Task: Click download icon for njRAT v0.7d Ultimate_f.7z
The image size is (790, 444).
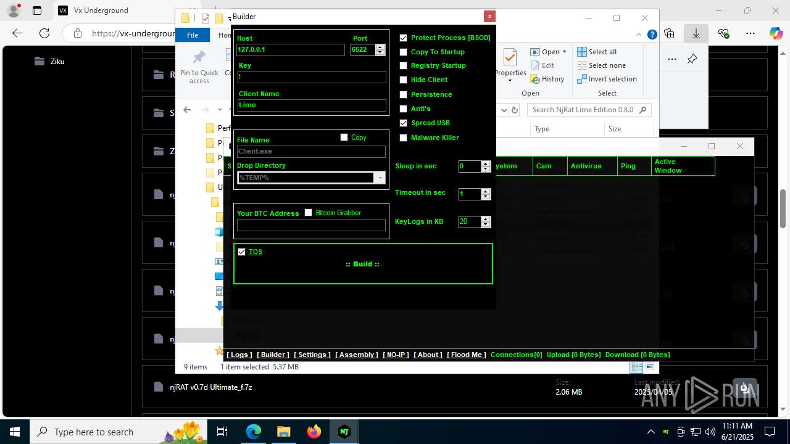Action: pos(745,388)
